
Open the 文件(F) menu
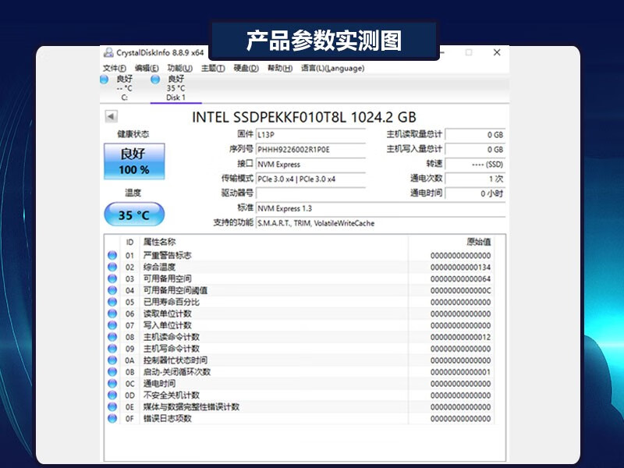pyautogui.click(x=115, y=68)
